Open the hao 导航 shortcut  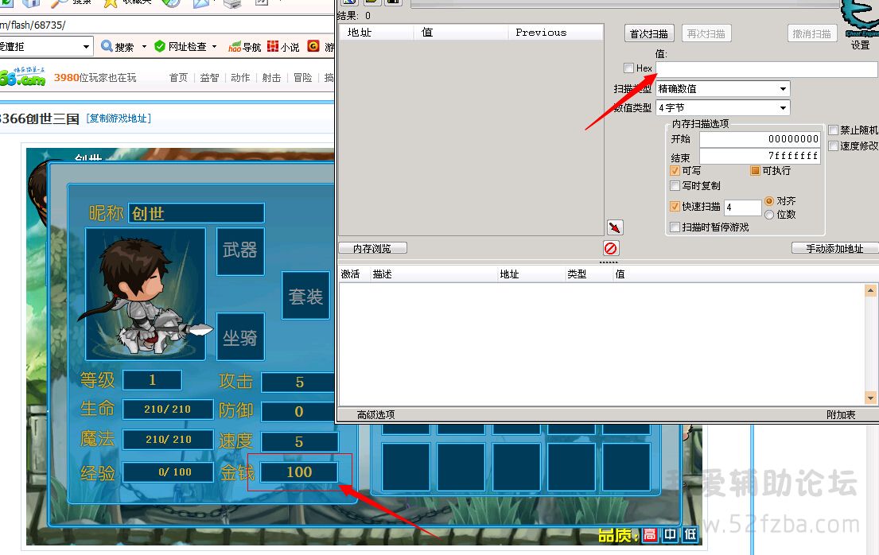(x=244, y=47)
